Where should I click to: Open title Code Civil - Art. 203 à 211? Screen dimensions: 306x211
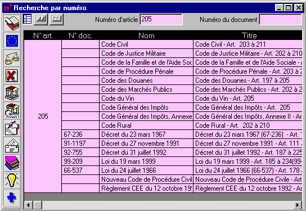[x=248, y=44]
